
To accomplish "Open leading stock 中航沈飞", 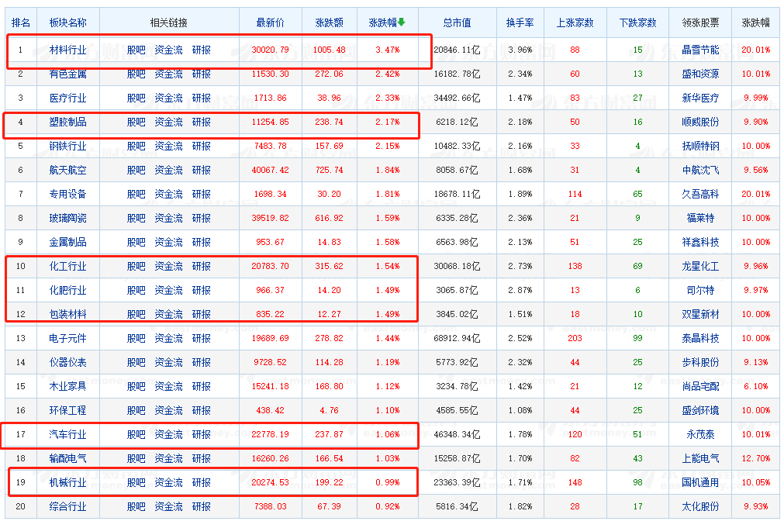I will [x=699, y=171].
